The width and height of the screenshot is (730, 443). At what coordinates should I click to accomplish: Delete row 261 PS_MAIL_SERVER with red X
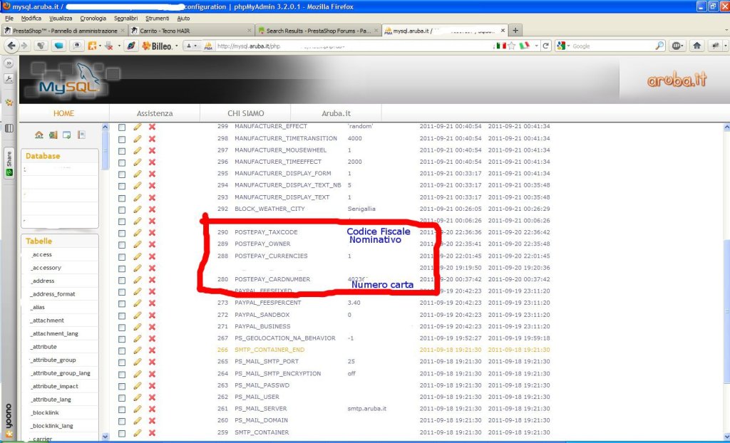152,409
